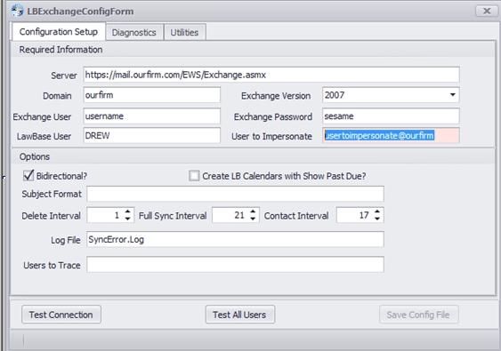Open the Diagnostics tab
This screenshot has width=501, height=351.
point(133,32)
